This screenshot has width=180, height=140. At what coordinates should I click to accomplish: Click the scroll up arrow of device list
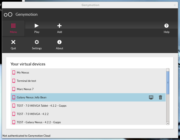pyautogui.click(x=168, y=70)
